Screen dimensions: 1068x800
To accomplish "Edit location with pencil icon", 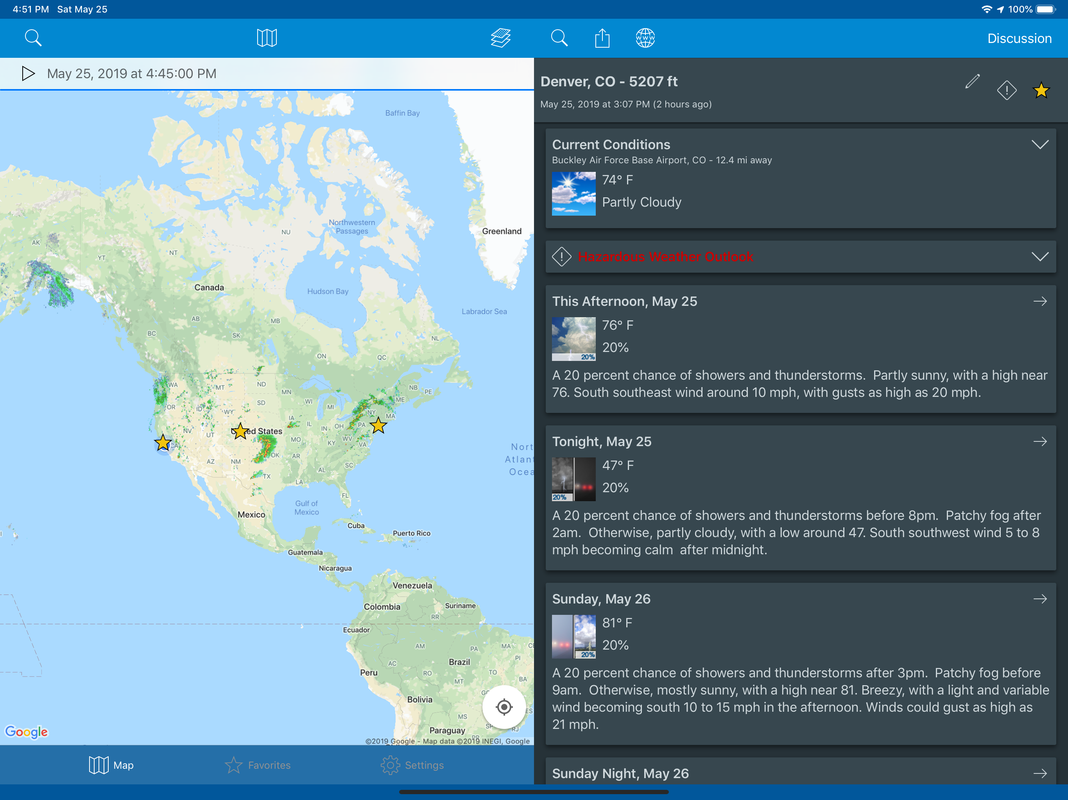I will click(972, 81).
